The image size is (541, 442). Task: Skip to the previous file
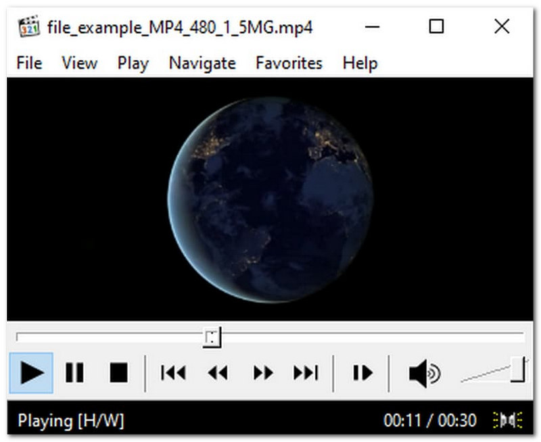[x=173, y=373]
